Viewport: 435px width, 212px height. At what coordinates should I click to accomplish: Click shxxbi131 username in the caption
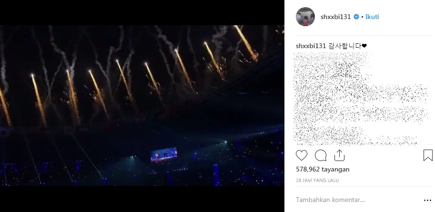tap(311, 46)
